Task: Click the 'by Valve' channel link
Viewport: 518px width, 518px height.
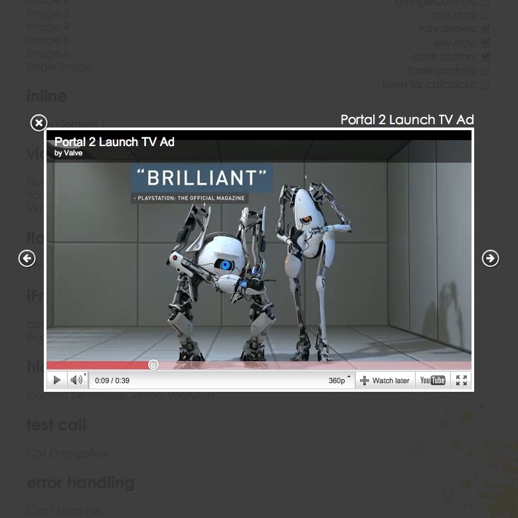Action: point(68,153)
